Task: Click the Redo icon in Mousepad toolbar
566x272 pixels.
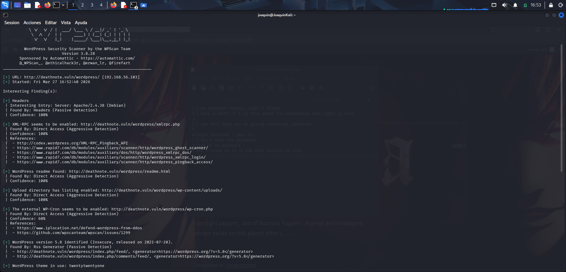Action: 262,88
